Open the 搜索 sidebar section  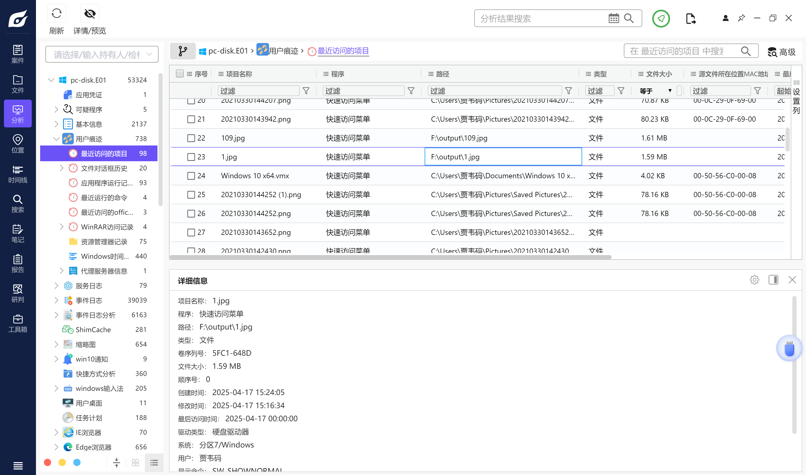[x=18, y=204]
